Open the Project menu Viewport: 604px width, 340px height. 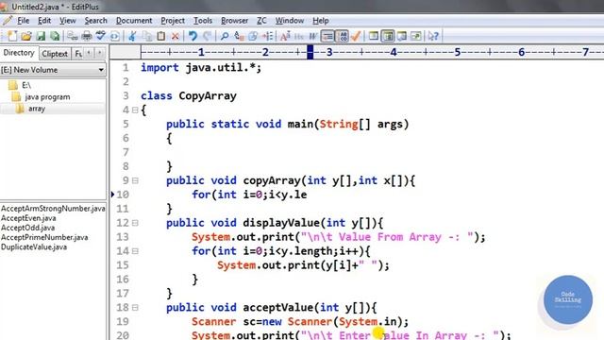coord(173,21)
